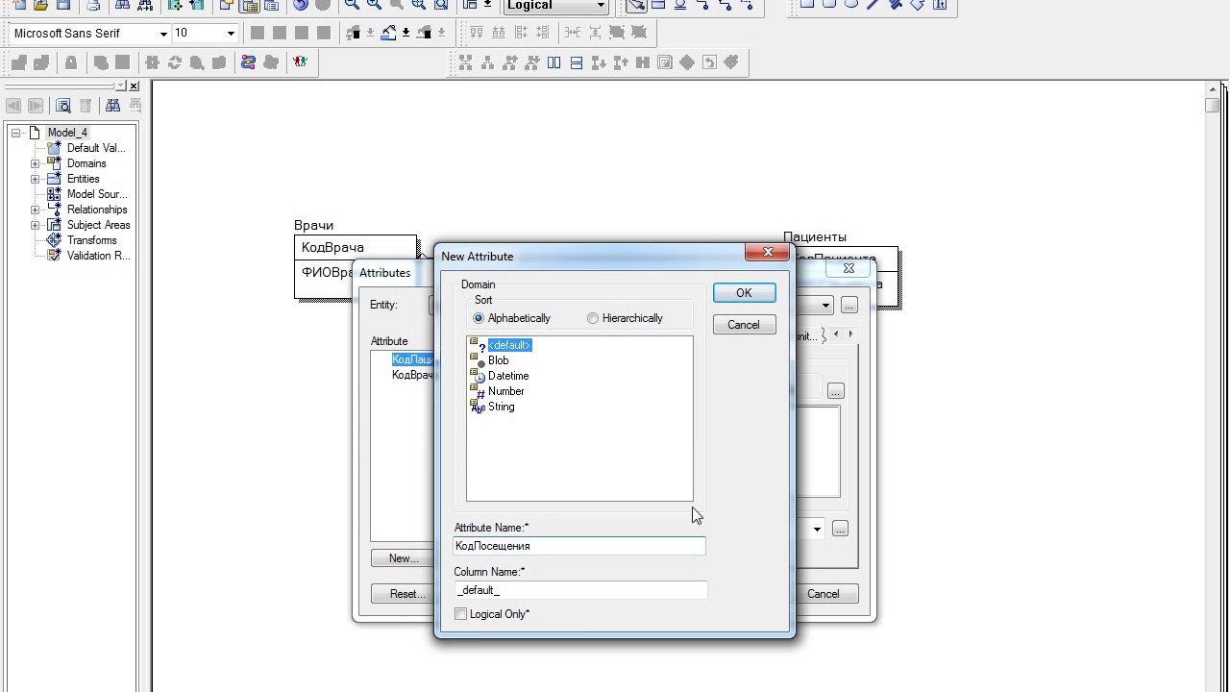Viewport: 1230px width, 692px height.
Task: Click the Пациенты entity title
Action: click(x=815, y=236)
